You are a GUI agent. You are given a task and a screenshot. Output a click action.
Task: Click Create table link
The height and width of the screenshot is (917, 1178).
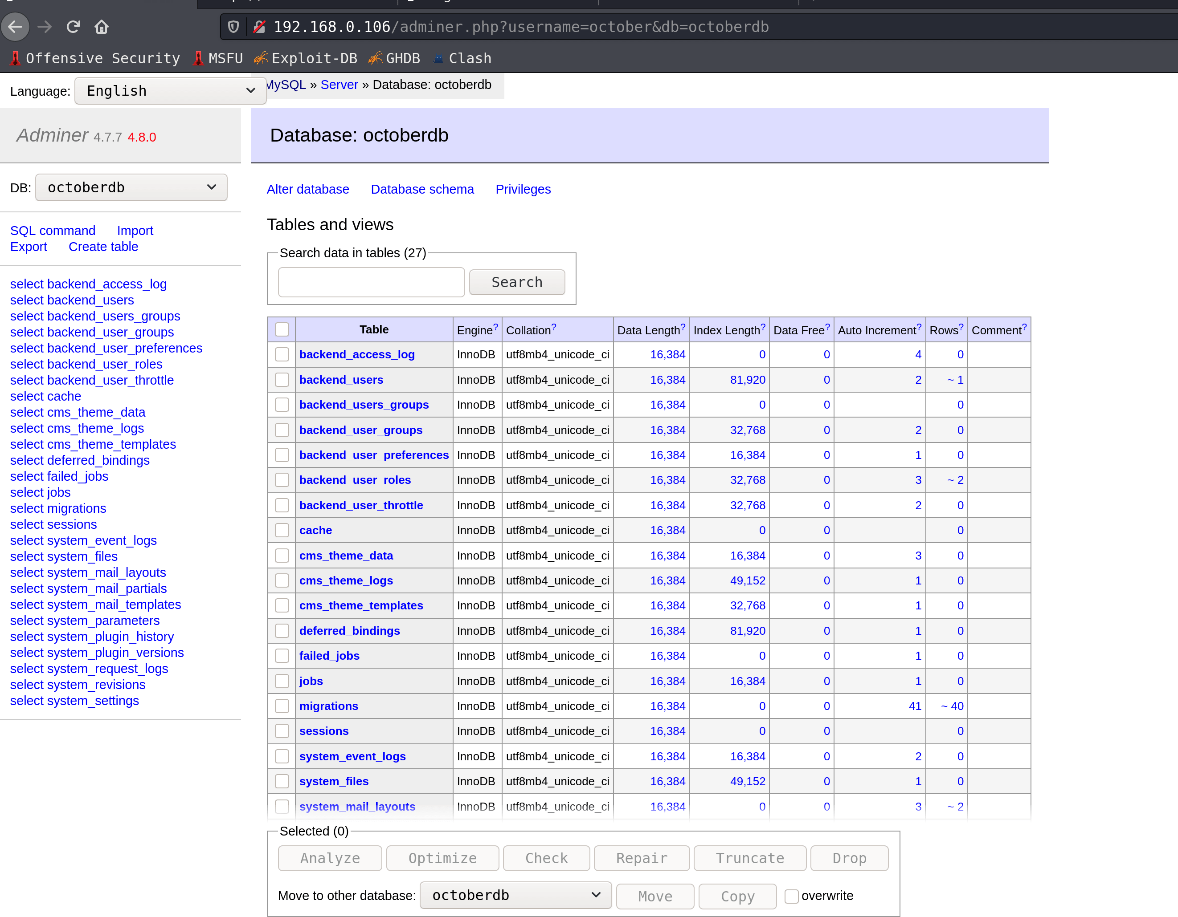(x=103, y=247)
